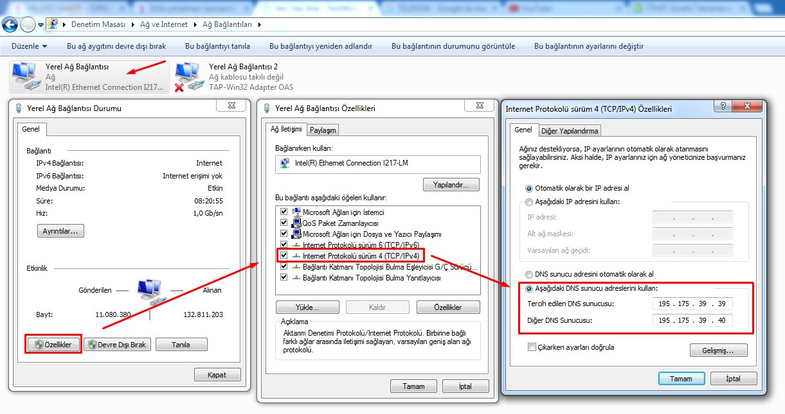Click the Özellikler shield button in status dialog
This screenshot has width=785, height=414.
pyautogui.click(x=53, y=345)
